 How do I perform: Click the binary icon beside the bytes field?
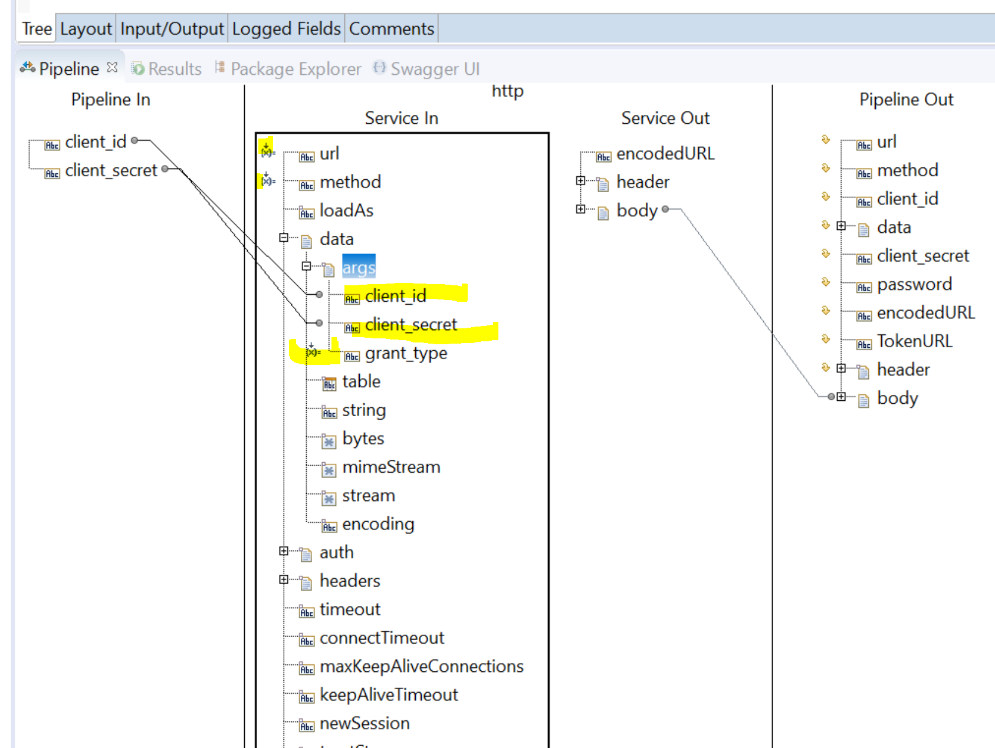(x=329, y=440)
